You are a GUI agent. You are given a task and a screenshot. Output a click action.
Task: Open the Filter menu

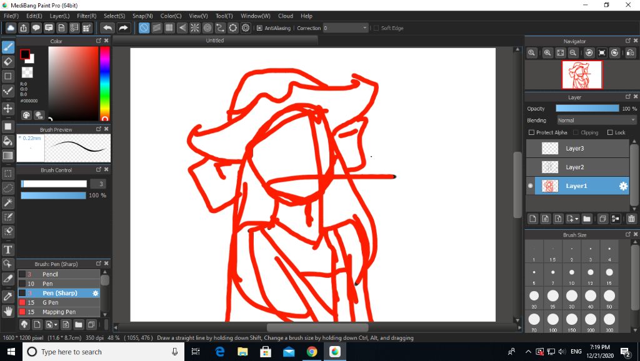tap(86, 16)
